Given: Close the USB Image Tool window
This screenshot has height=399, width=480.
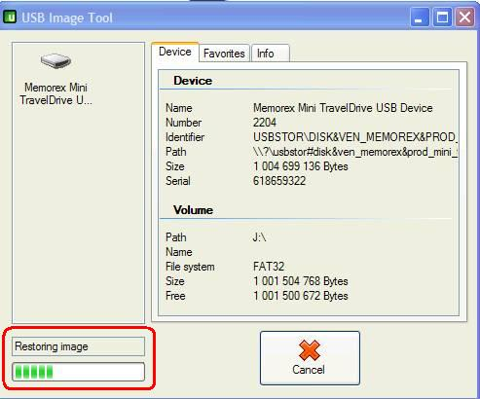Looking at the screenshot, I should coord(464,17).
